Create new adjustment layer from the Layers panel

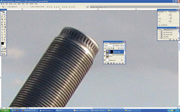(114, 63)
